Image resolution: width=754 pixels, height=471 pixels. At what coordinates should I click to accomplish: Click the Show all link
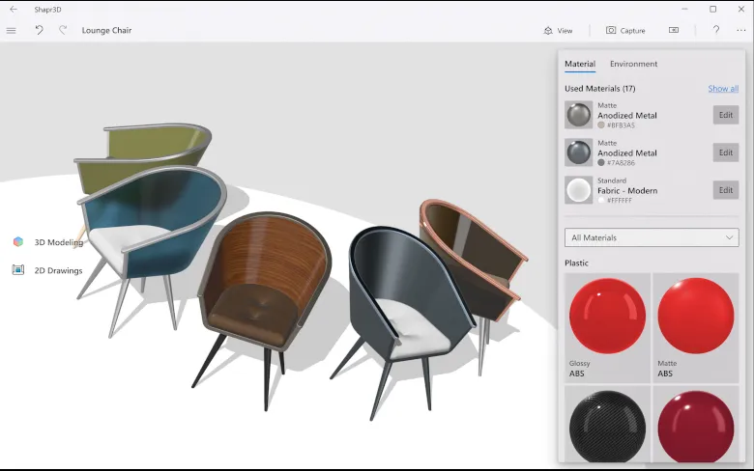click(723, 89)
